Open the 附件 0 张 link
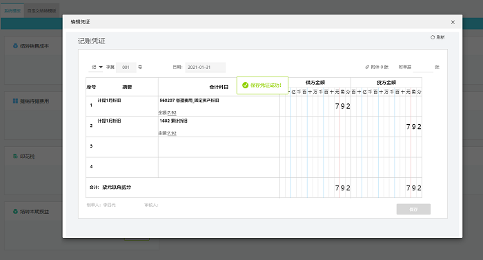Viewport: 483px width, 260px height. point(379,67)
